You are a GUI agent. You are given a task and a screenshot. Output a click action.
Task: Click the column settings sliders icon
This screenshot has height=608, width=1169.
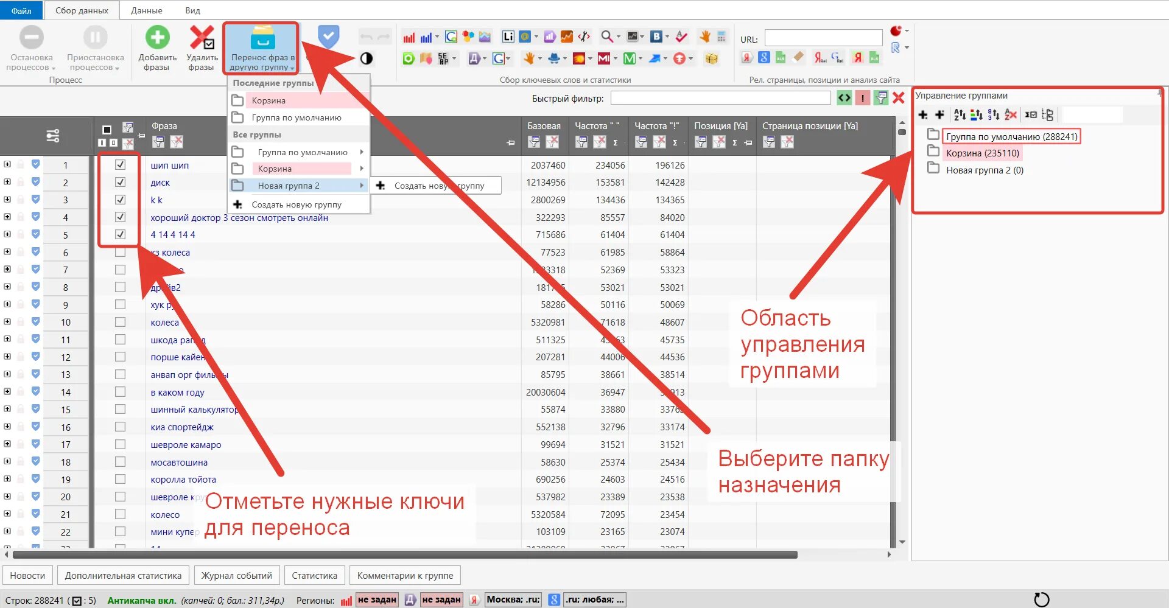coord(53,135)
